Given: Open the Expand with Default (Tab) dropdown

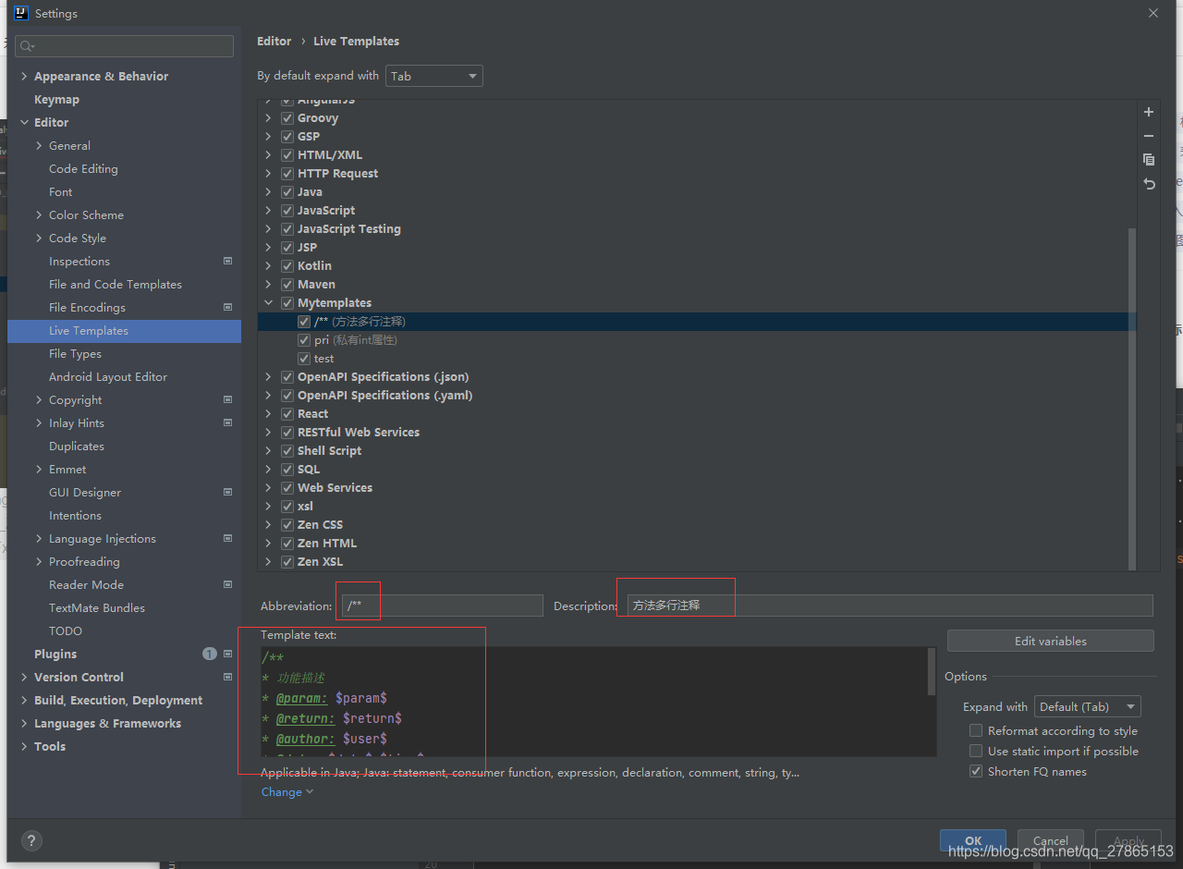Looking at the screenshot, I should pyautogui.click(x=1088, y=706).
